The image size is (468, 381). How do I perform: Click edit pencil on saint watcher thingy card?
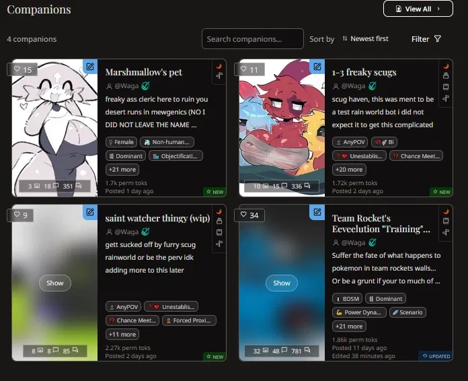pos(90,212)
